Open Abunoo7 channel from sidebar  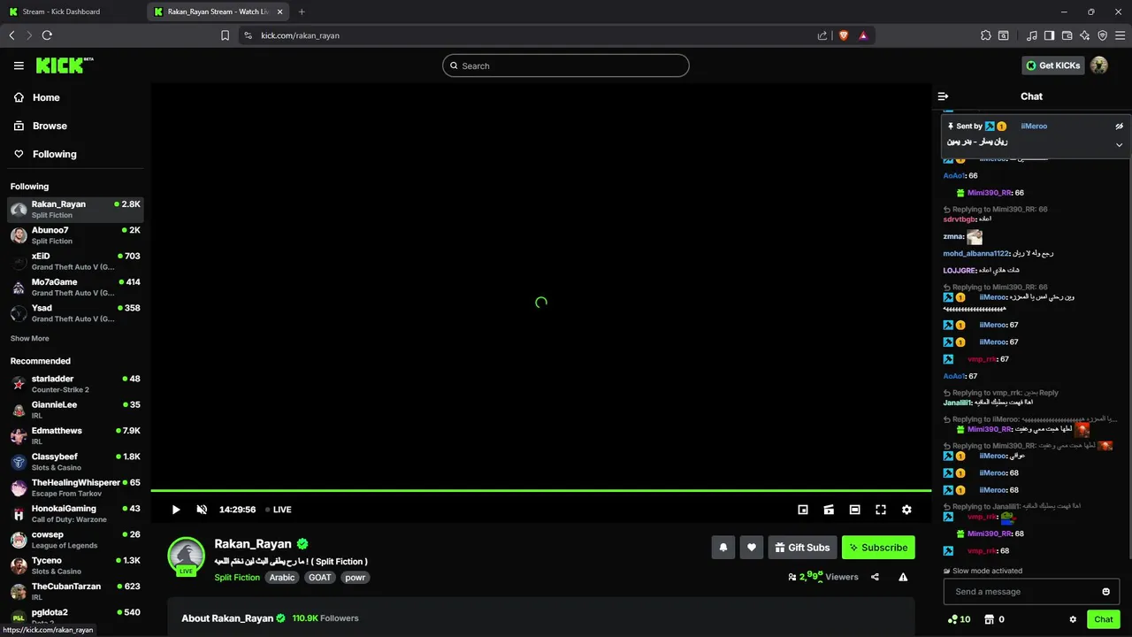(x=75, y=235)
